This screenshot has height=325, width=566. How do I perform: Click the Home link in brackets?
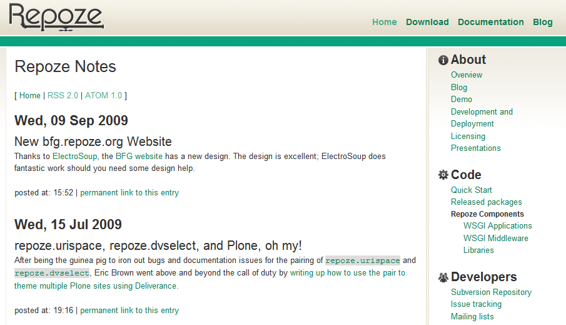30,95
